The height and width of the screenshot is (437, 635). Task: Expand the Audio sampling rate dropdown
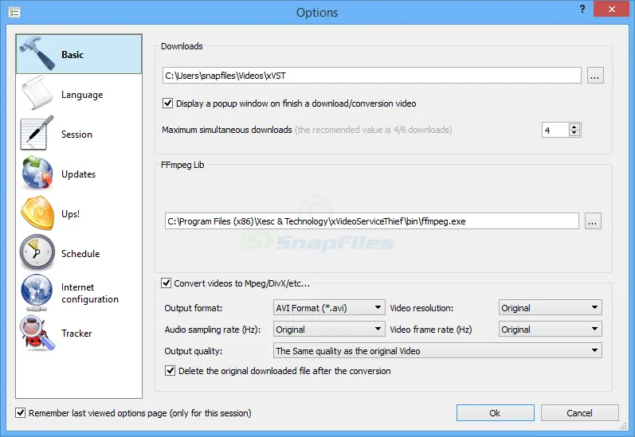click(329, 330)
